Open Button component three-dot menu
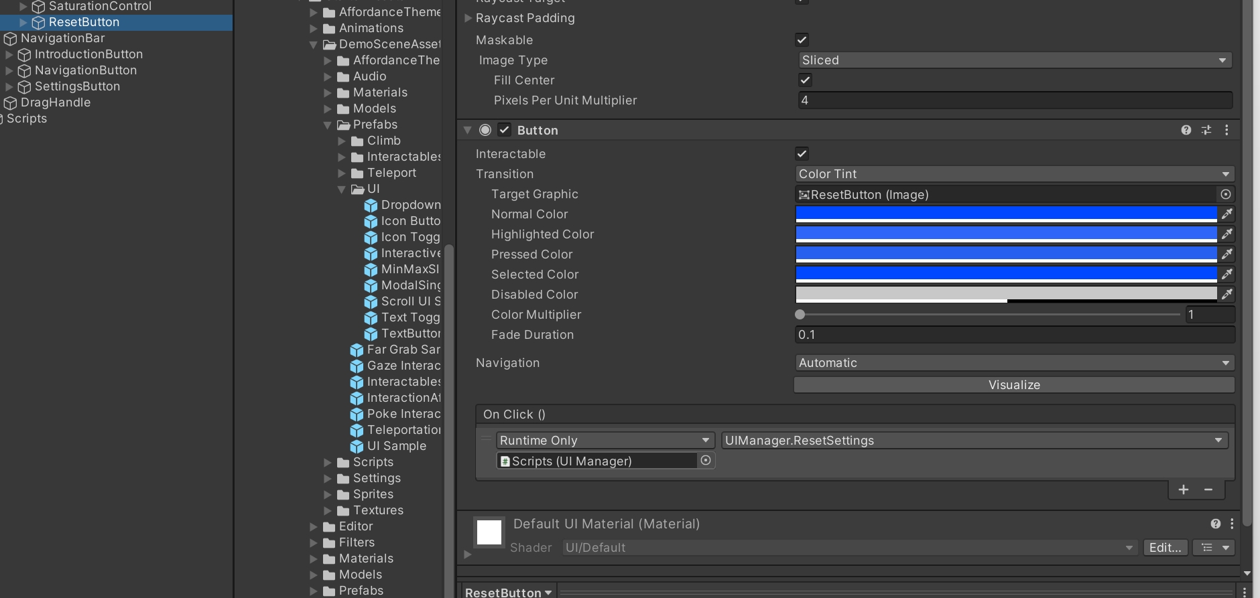The height and width of the screenshot is (598, 1260). tap(1226, 130)
